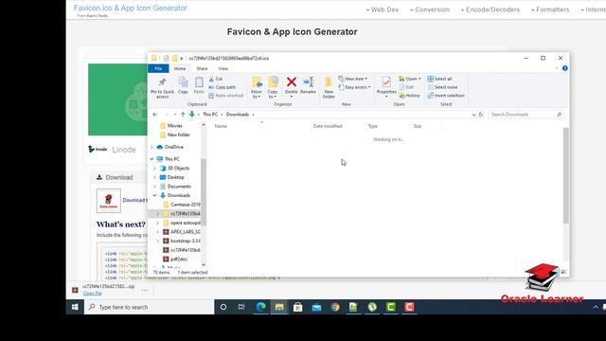Image resolution: width=606 pixels, height=341 pixels.
Task: Click the Copy ribbon icon
Action: tap(183, 85)
